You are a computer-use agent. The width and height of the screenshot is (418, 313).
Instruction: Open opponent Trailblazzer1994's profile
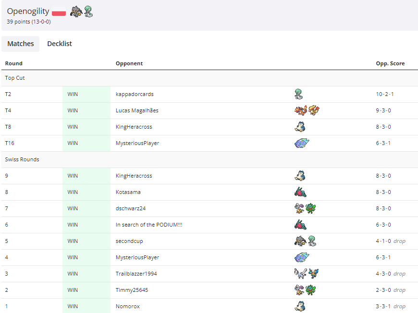(136, 274)
